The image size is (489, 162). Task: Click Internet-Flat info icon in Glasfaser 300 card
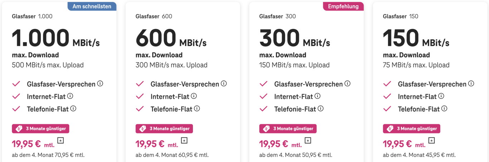pos(318,96)
